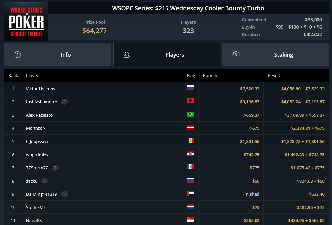Open player MonnsoN's row
This screenshot has width=332, height=225.
pos(166,128)
